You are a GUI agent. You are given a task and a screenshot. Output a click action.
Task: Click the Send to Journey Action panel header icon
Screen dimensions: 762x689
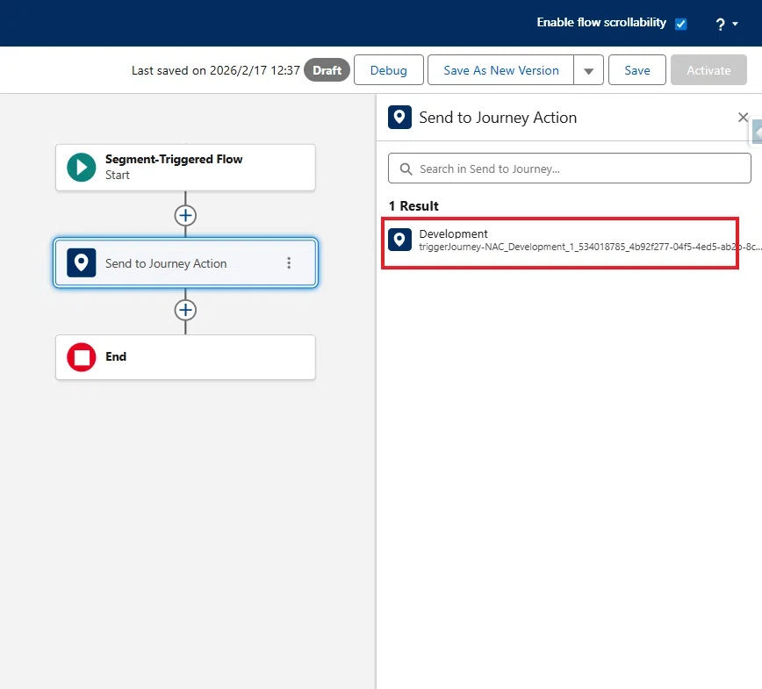coord(399,117)
